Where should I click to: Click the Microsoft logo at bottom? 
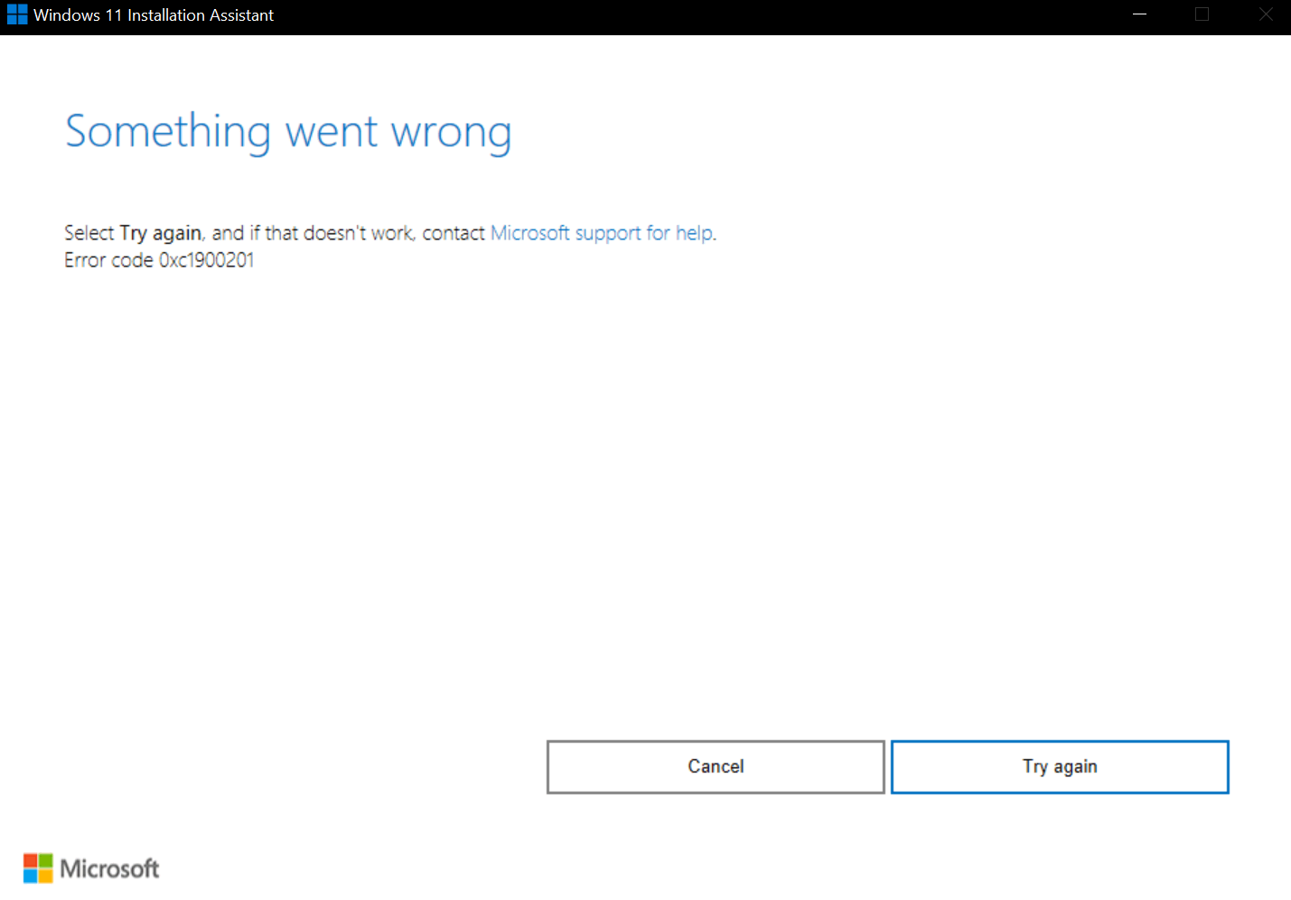pyautogui.click(x=91, y=868)
